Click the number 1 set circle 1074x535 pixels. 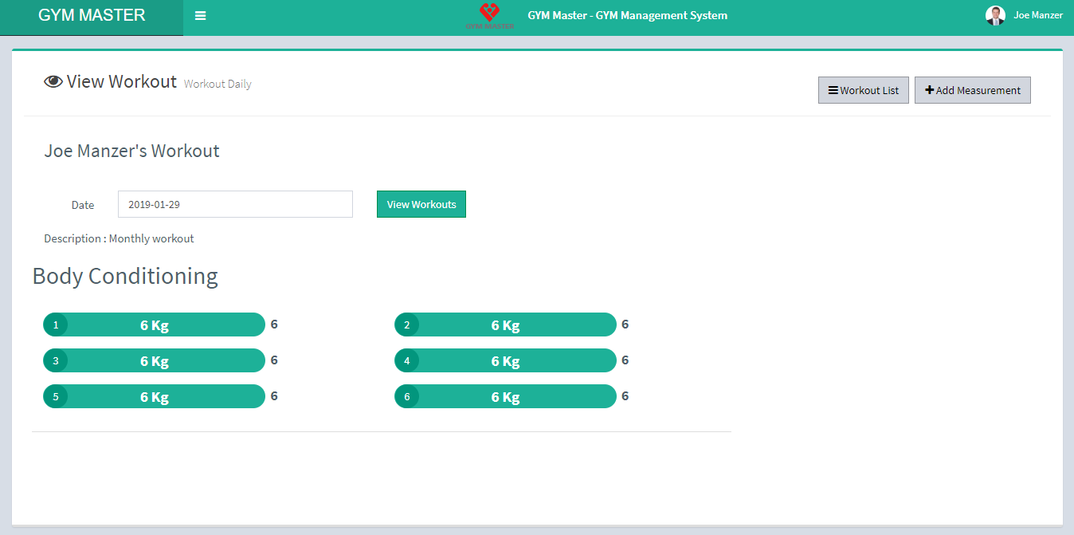(56, 325)
